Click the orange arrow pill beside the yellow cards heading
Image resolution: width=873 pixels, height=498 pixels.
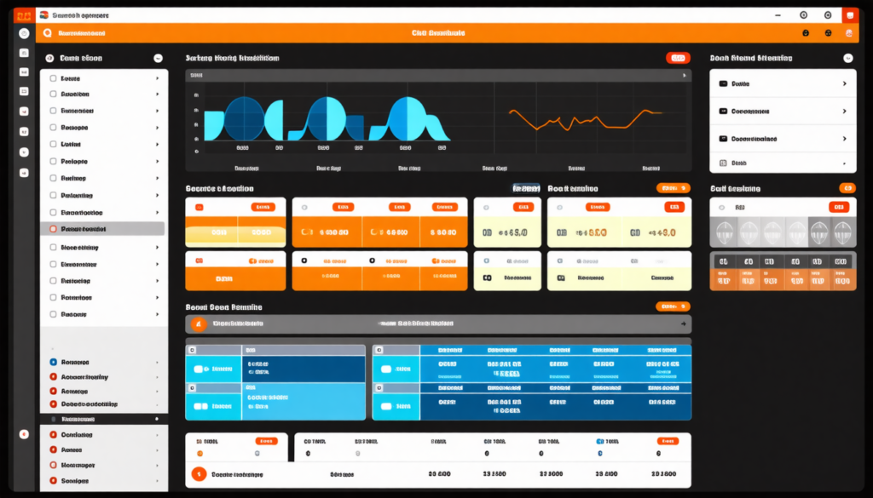[674, 188]
